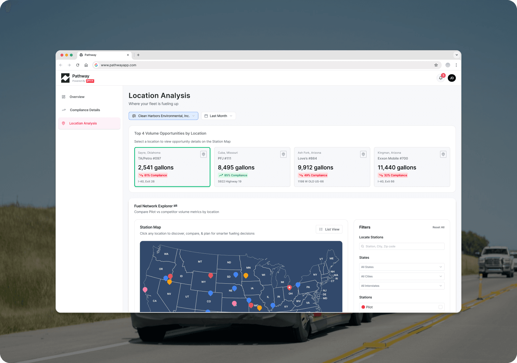This screenshot has height=363, width=517.
Task: Switch to List View
Action: click(x=329, y=229)
